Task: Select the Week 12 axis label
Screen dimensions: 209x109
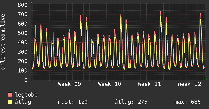Action: tap(189, 84)
